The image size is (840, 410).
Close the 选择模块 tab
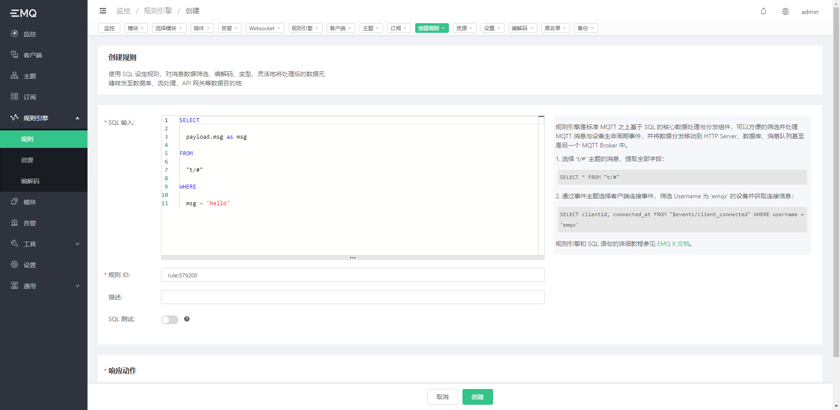pos(181,28)
